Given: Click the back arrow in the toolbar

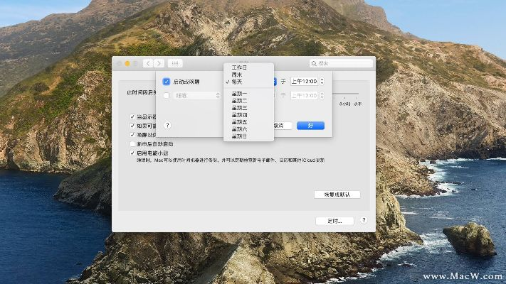Looking at the screenshot, I should (x=148, y=63).
